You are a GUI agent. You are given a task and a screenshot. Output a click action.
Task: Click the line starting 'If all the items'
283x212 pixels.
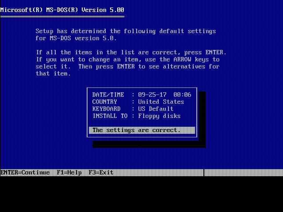pos(131,53)
